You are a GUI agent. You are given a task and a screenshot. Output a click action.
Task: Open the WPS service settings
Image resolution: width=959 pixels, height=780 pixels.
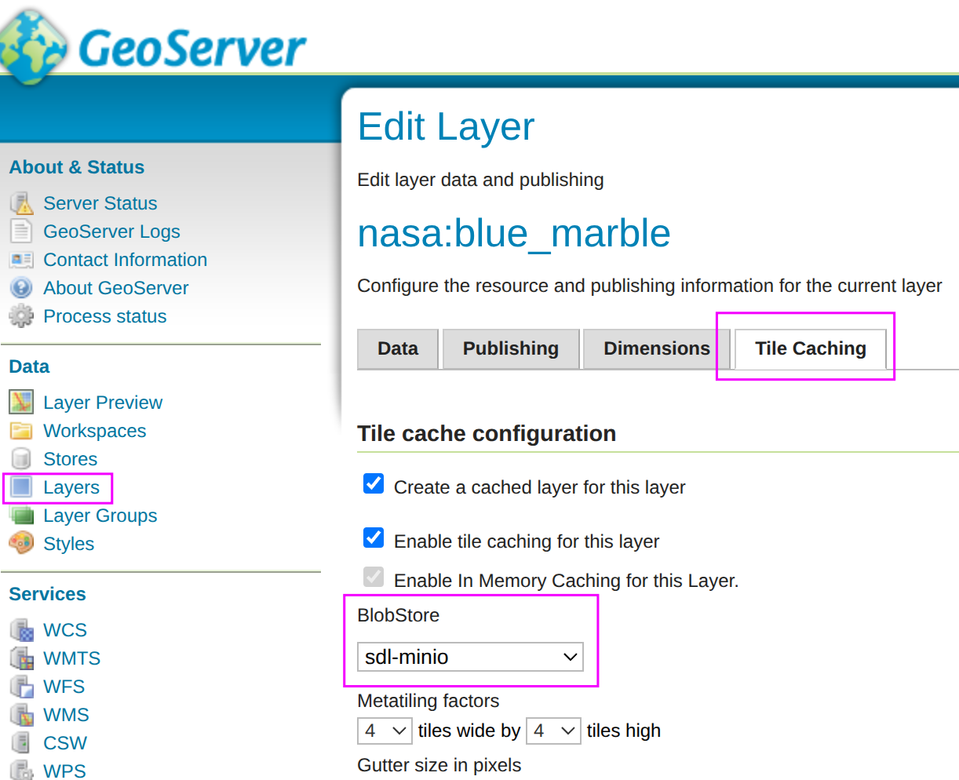pyautogui.click(x=64, y=771)
